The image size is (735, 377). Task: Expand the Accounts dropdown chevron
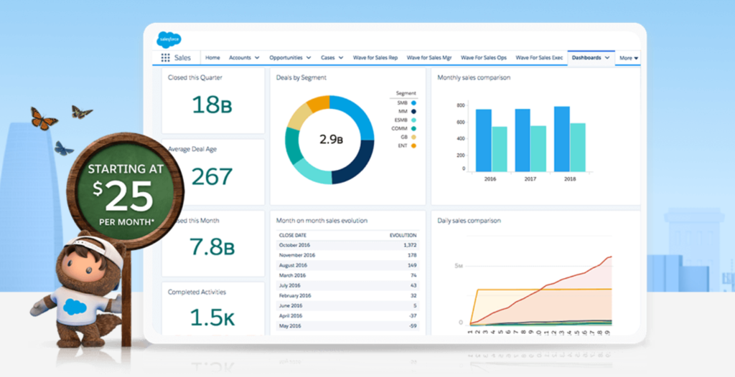pos(257,57)
